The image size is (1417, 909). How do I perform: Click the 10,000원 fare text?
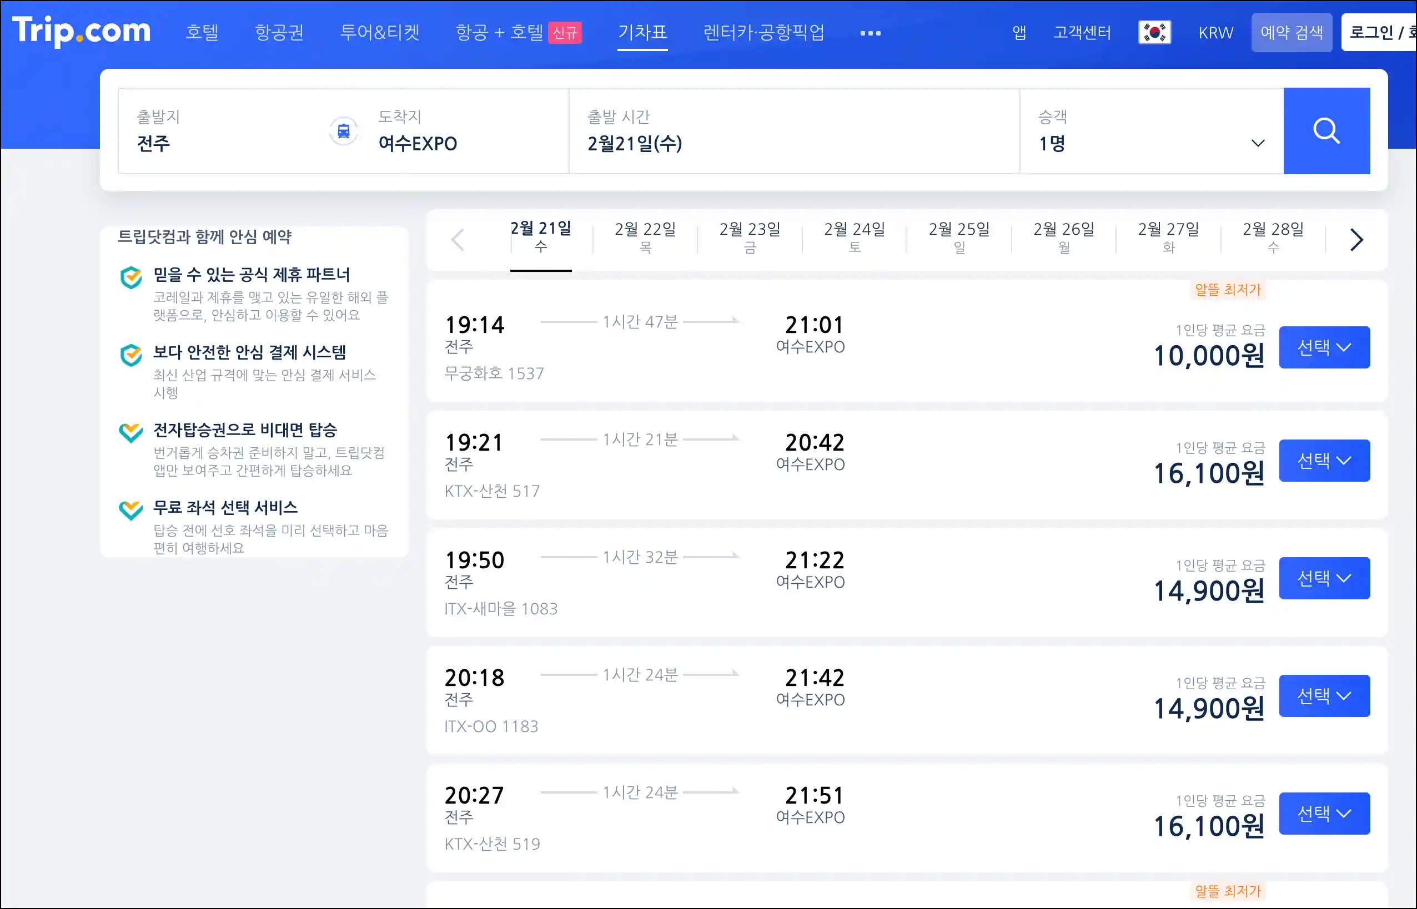(x=1209, y=356)
